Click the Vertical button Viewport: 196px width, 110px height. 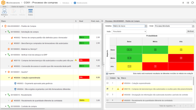pyautogui.click(x=190, y=31)
